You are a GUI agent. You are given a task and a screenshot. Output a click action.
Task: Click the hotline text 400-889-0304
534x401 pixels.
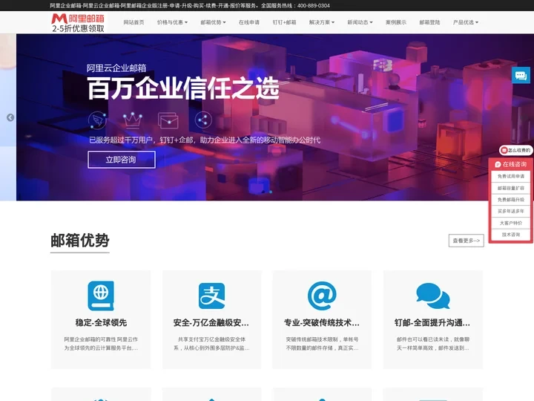(313, 5)
